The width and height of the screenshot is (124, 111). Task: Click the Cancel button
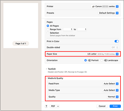(102, 106)
